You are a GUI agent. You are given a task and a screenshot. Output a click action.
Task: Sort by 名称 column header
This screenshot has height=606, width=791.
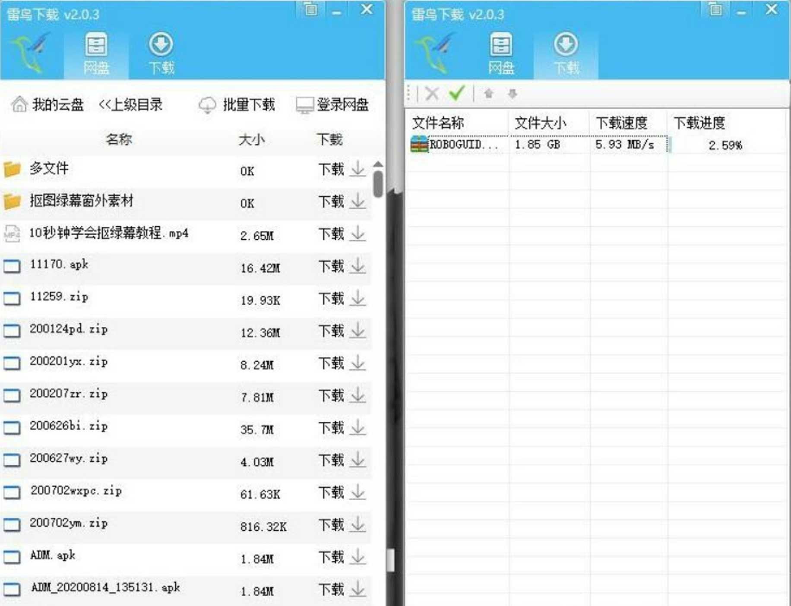(119, 139)
